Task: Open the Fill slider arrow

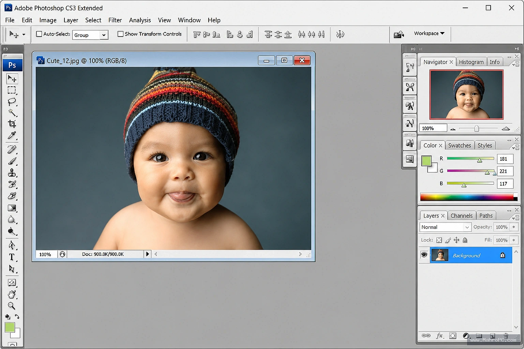Action: click(514, 240)
